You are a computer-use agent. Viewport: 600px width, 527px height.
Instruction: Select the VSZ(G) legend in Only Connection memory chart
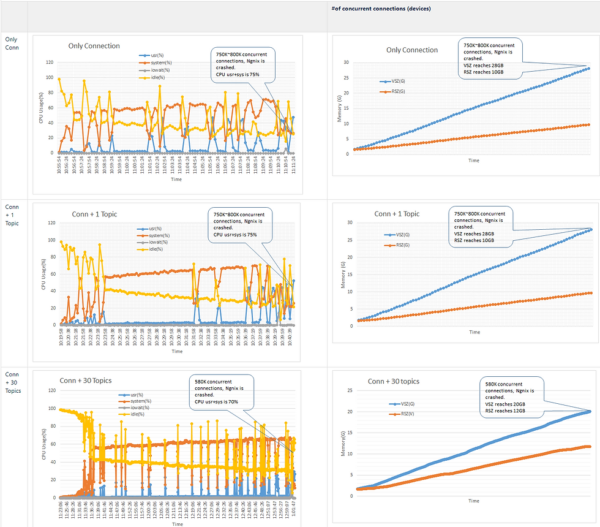(392, 81)
